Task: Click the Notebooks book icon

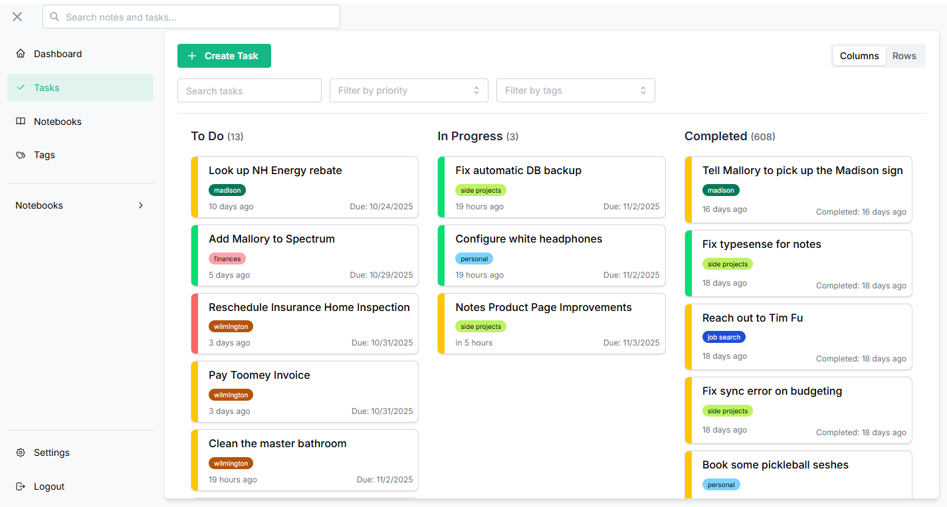Action: pos(21,122)
